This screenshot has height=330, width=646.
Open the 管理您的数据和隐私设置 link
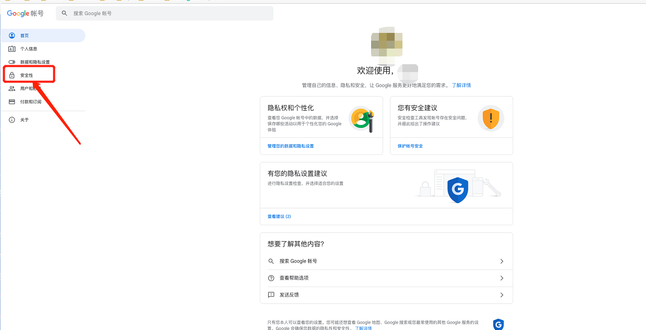click(x=291, y=146)
